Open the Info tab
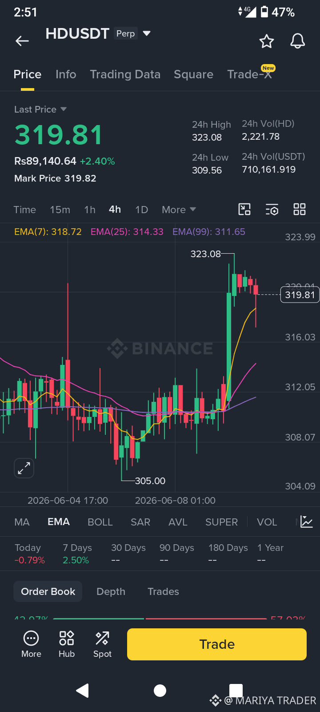The height and width of the screenshot is (712, 320). [66, 74]
